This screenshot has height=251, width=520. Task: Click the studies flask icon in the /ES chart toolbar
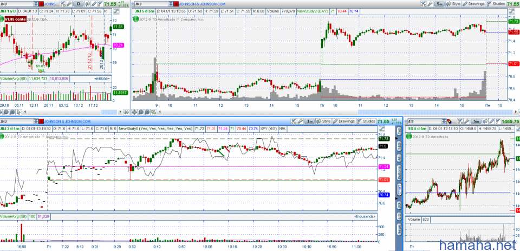[498, 121]
